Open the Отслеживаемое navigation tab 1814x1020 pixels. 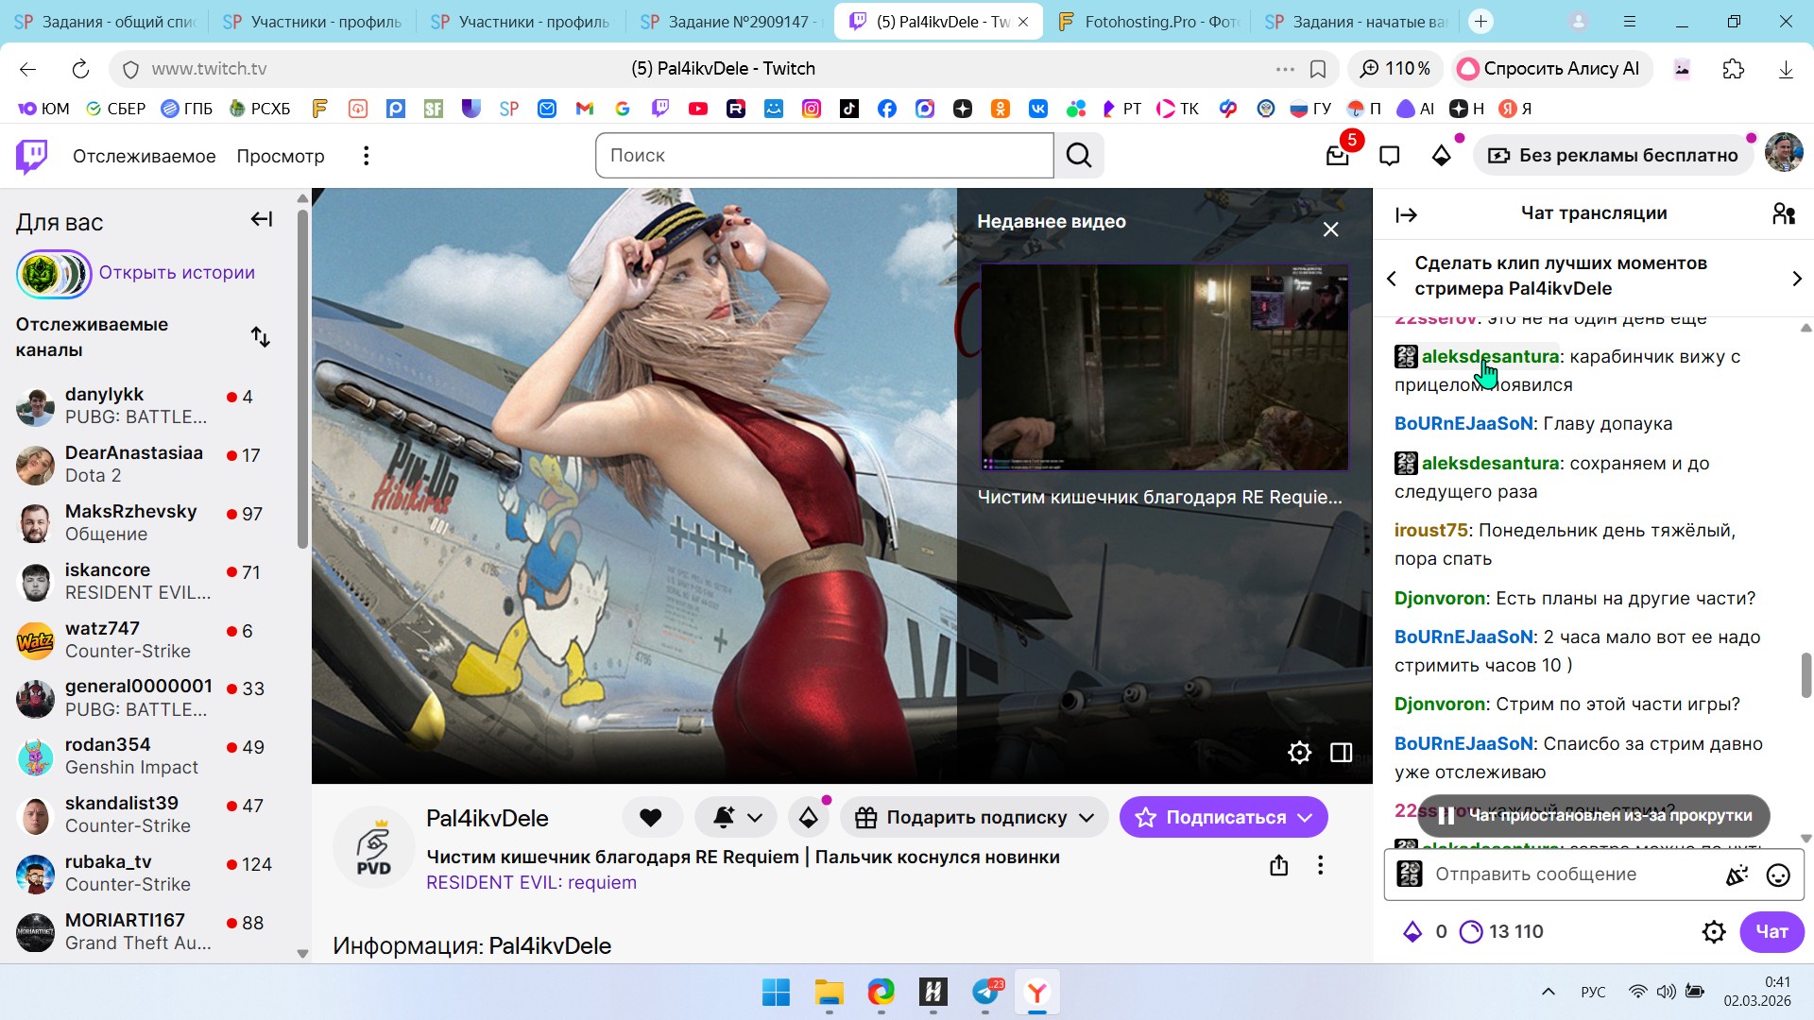click(144, 156)
